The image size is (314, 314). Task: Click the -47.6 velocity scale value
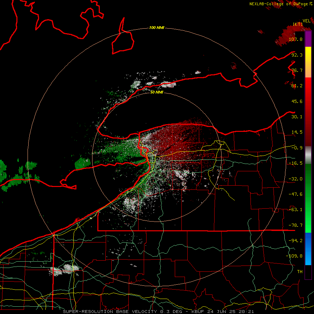[x=296, y=194]
